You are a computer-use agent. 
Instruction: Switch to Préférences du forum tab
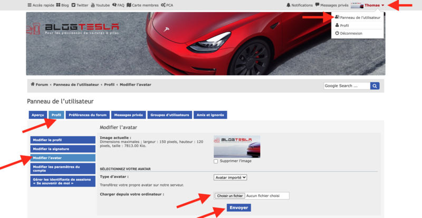pos(88,115)
